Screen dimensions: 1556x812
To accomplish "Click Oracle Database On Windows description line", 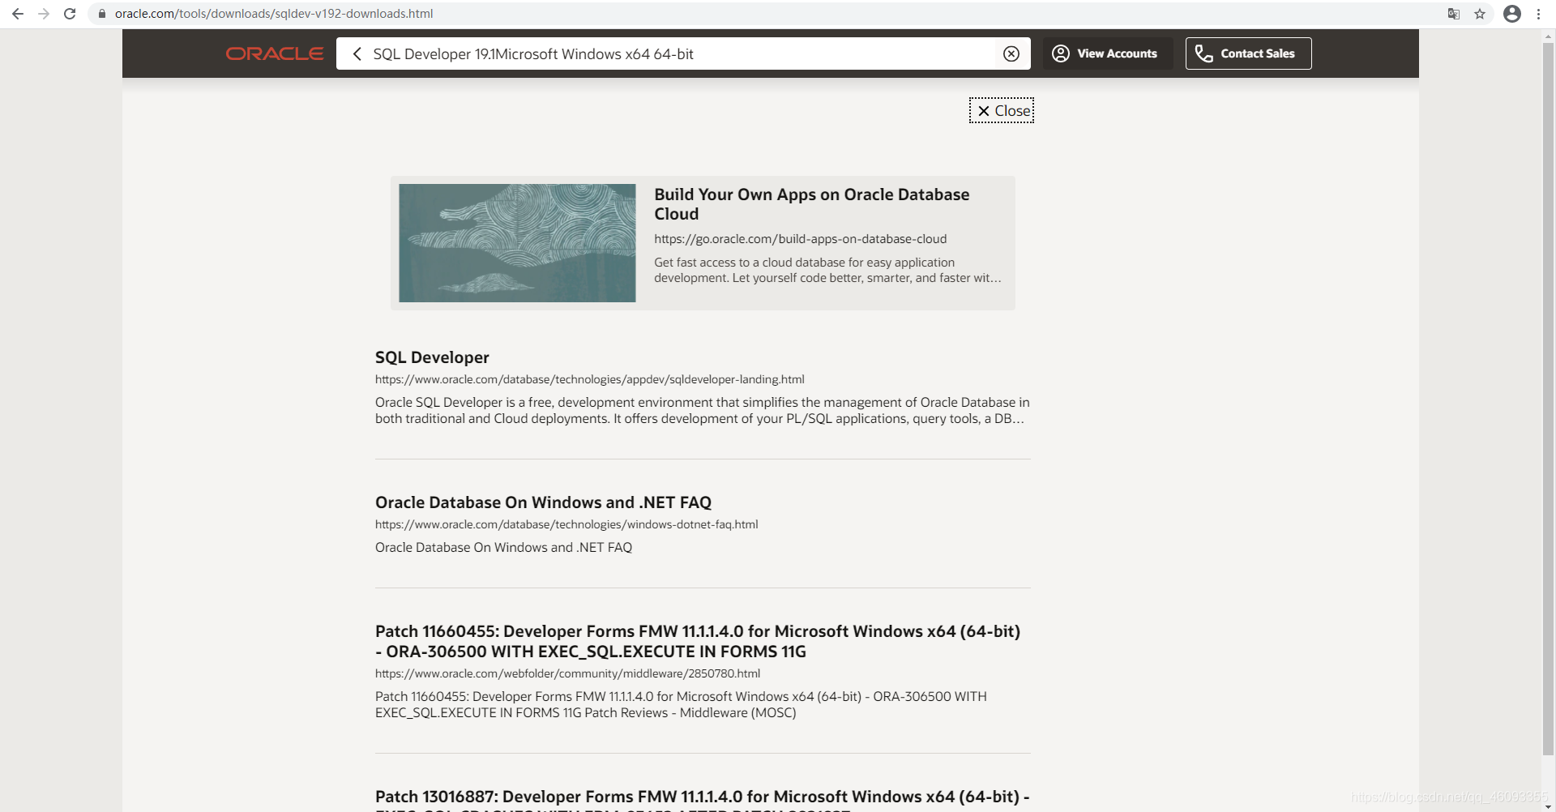I will point(503,548).
